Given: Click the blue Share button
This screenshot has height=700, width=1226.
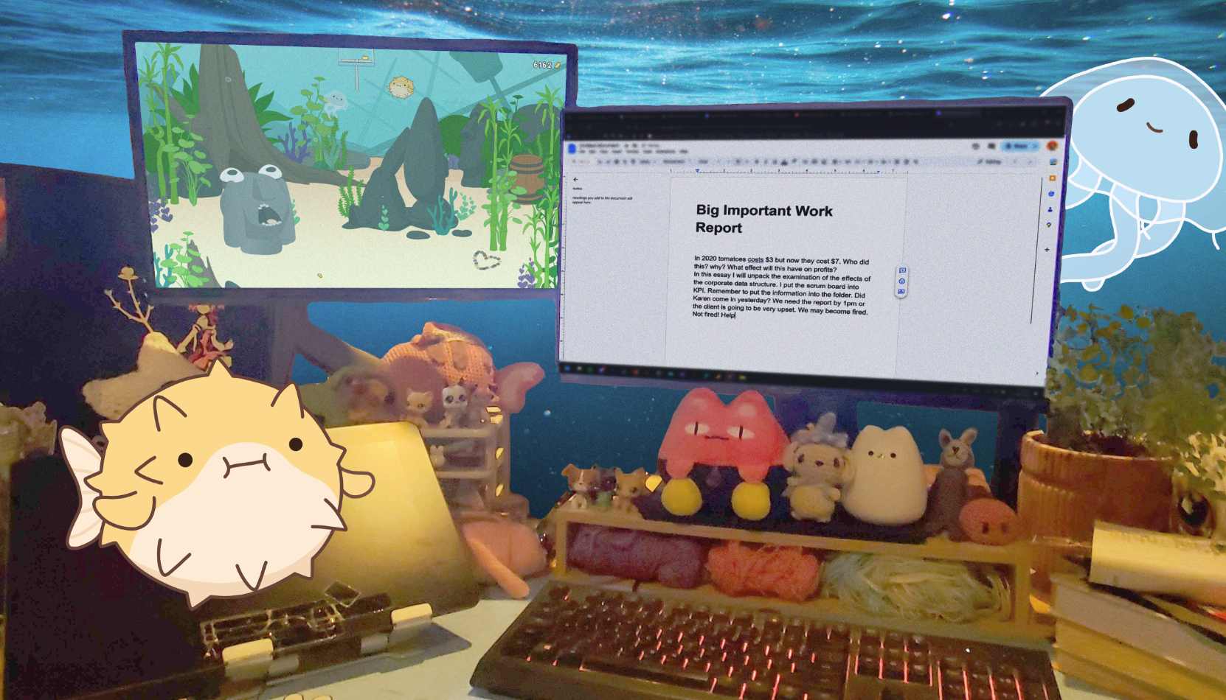Looking at the screenshot, I should pyautogui.click(x=1021, y=146).
